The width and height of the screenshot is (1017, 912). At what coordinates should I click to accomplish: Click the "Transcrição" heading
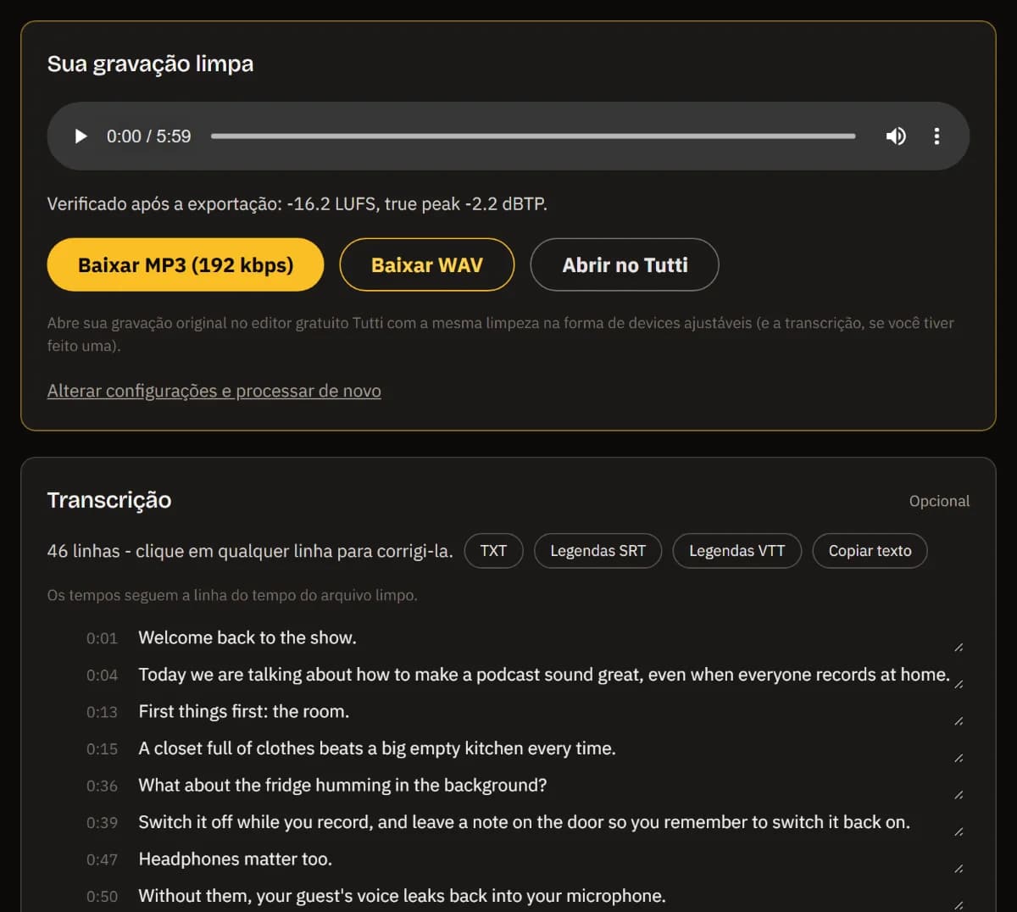tap(109, 500)
